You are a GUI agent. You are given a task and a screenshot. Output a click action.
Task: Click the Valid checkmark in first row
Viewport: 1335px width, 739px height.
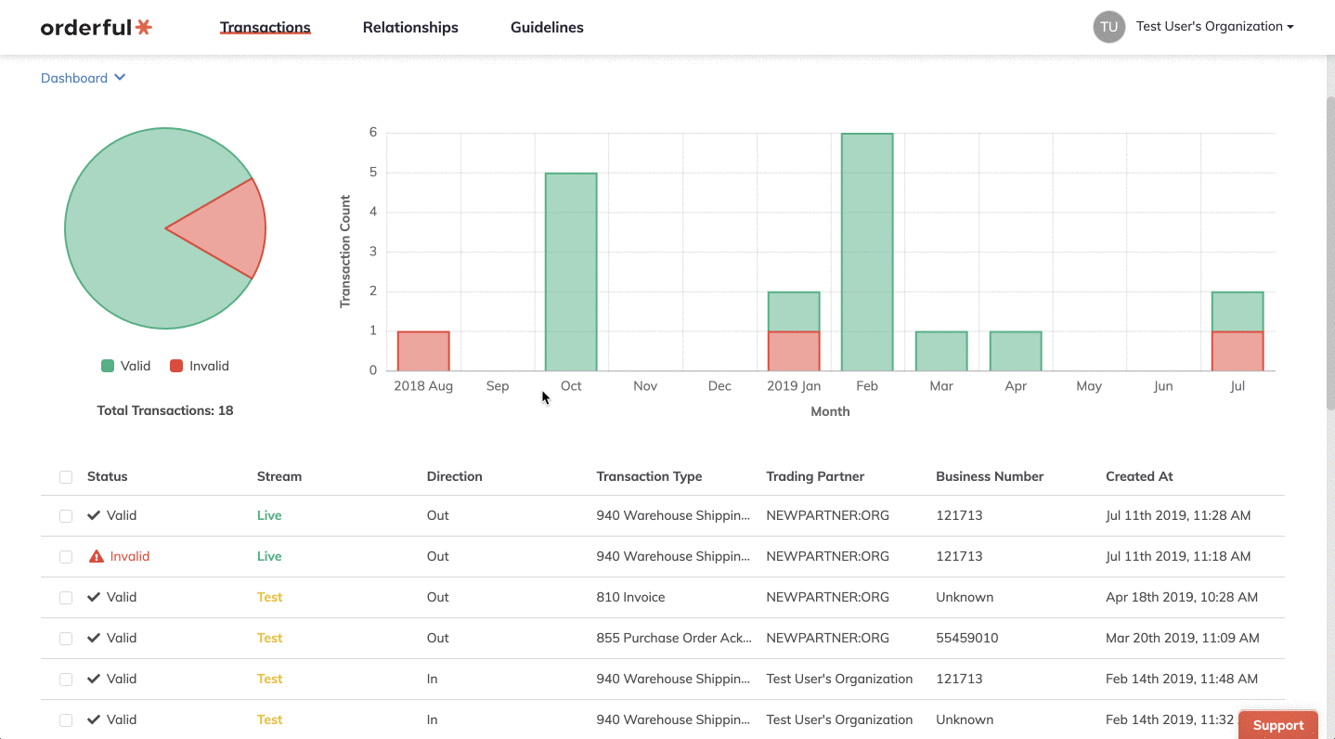coord(94,515)
